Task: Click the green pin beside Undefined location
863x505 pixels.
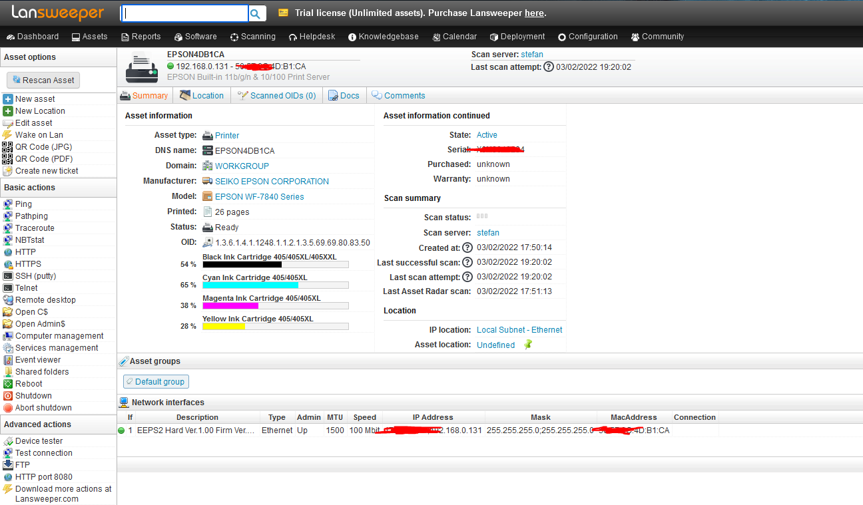Action: (528, 345)
